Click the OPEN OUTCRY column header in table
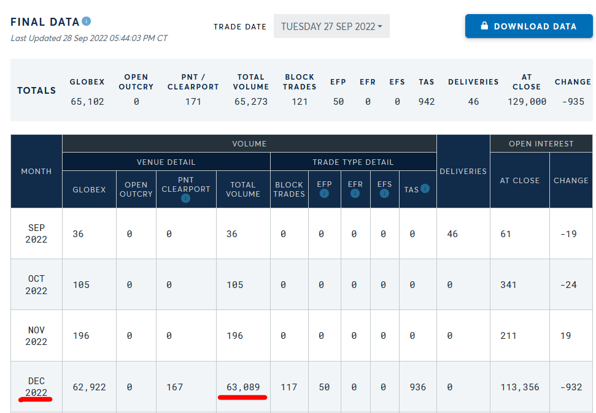596x413 pixels. point(136,189)
